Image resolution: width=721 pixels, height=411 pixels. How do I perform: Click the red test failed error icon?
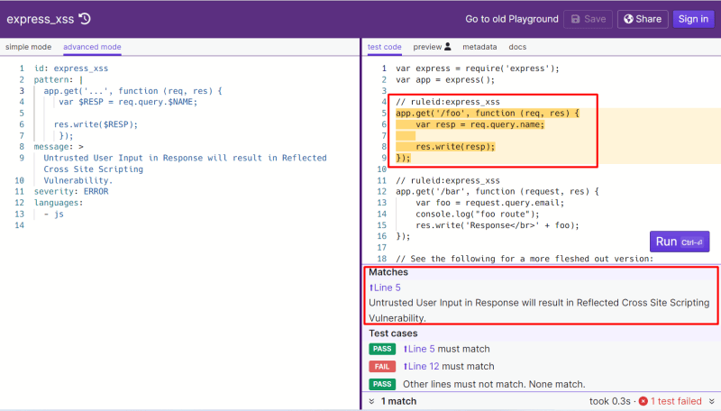pyautogui.click(x=643, y=401)
